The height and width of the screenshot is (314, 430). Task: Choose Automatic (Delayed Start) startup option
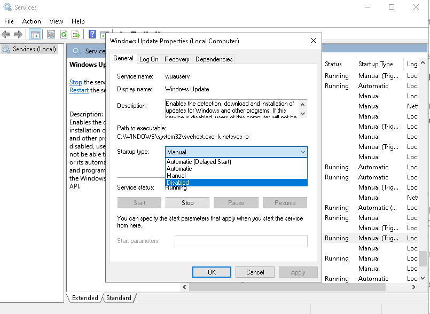(236, 162)
